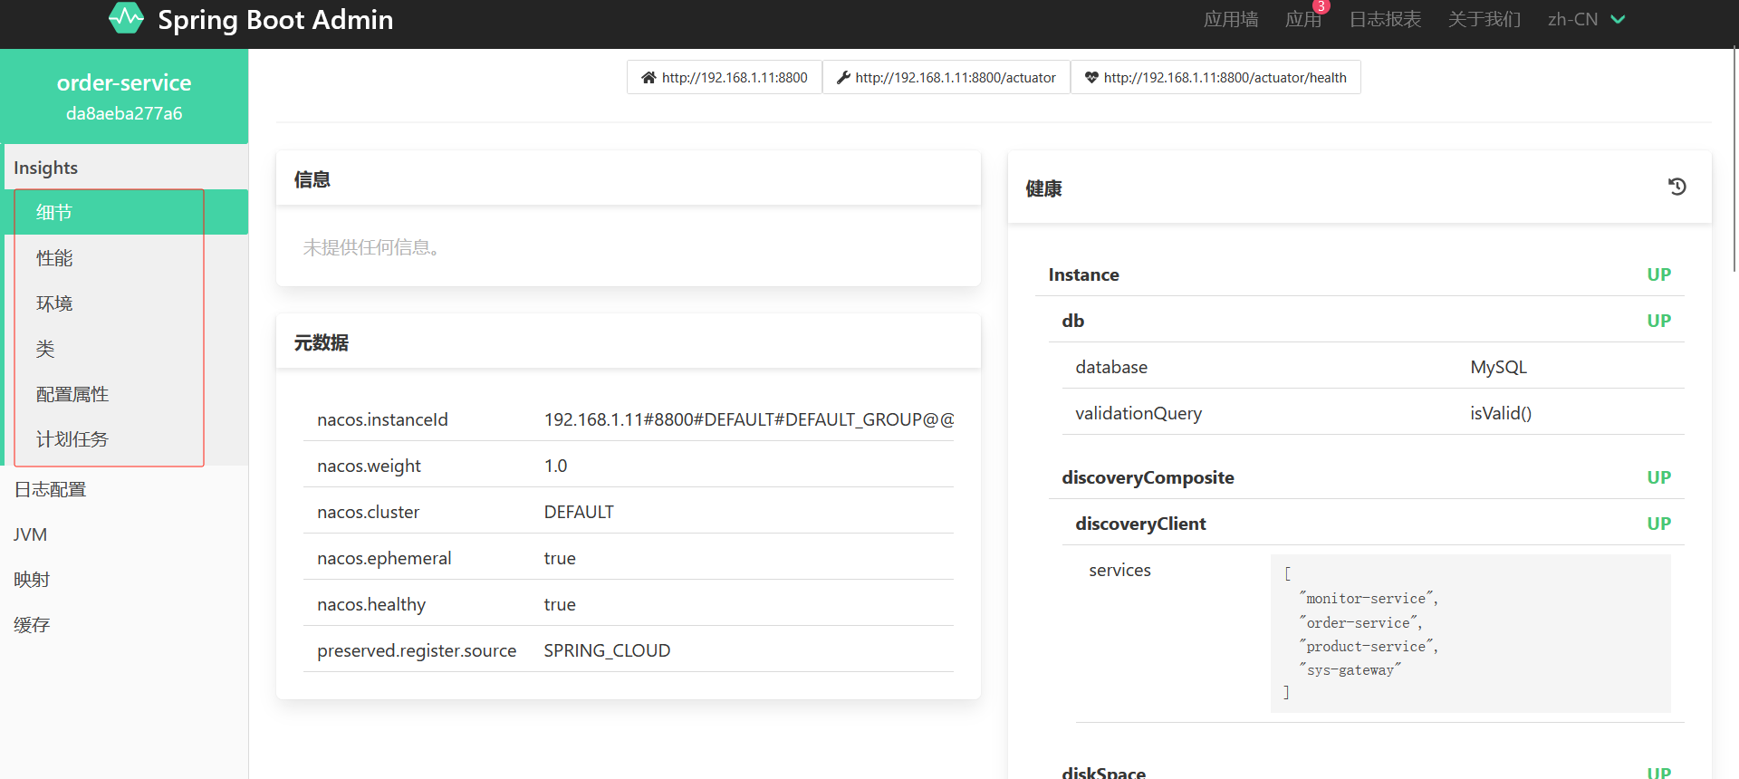Click the 健康 panel header

(x=1359, y=188)
